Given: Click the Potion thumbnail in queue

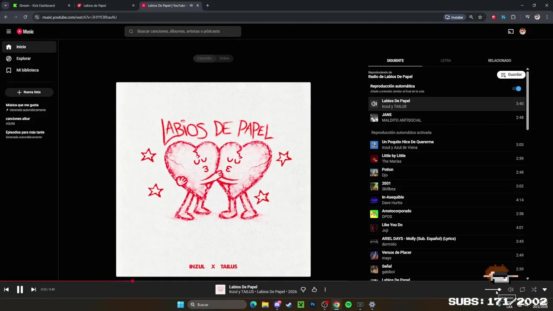Looking at the screenshot, I should pyautogui.click(x=374, y=172).
